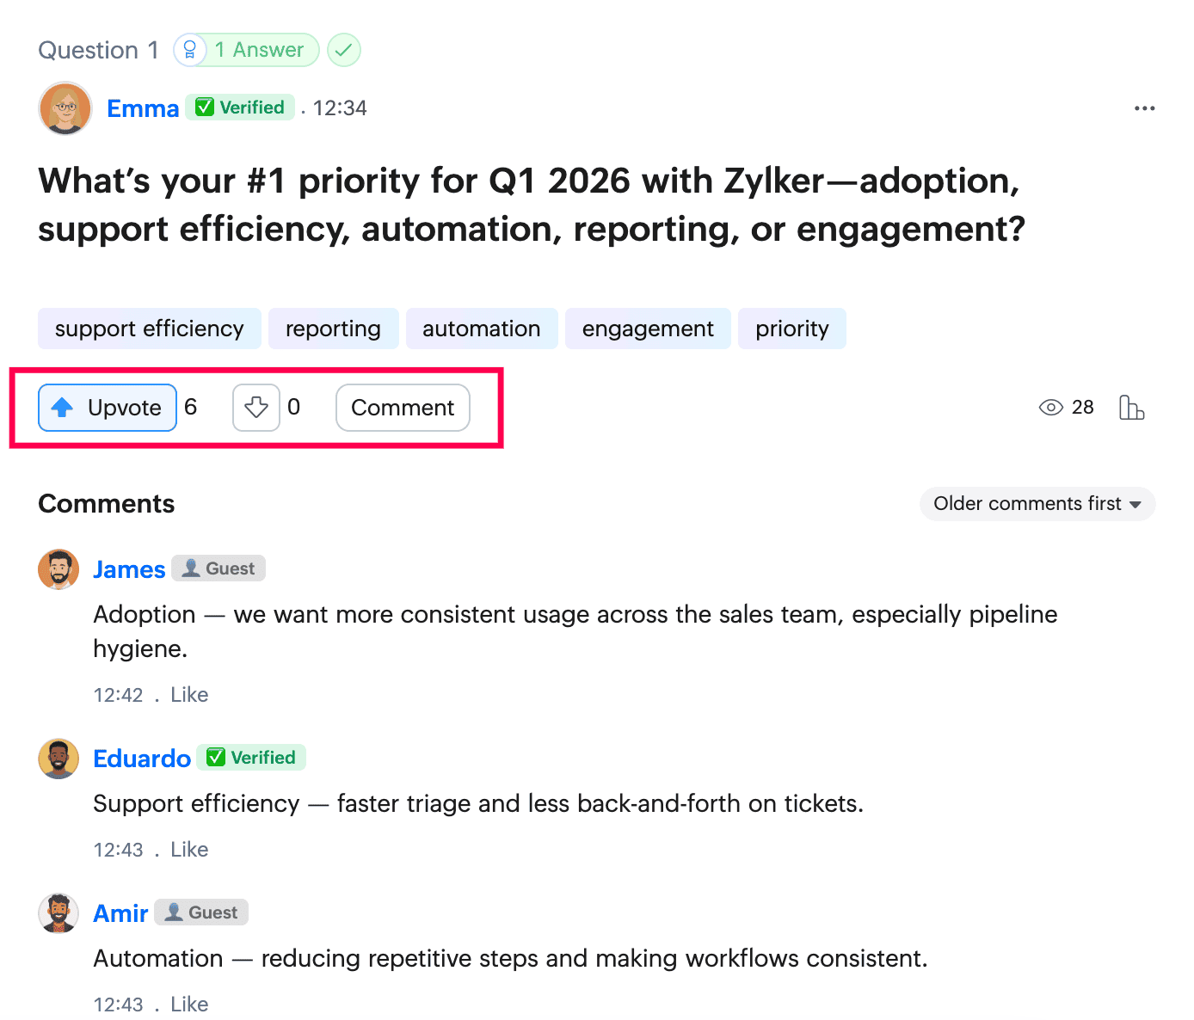1194x1020 pixels.
Task: Open Eduardo's profile name link
Action: click(142, 759)
